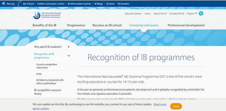Select University admission menu item
The height and width of the screenshot is (111, 226).
coord(144,25)
